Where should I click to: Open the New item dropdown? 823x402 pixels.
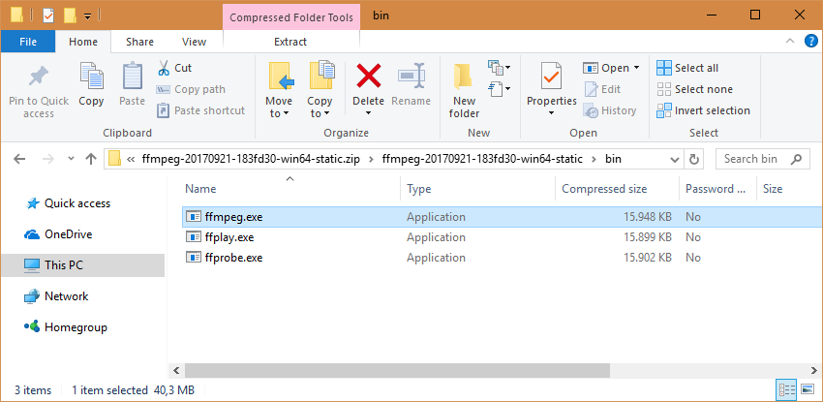[x=500, y=67]
